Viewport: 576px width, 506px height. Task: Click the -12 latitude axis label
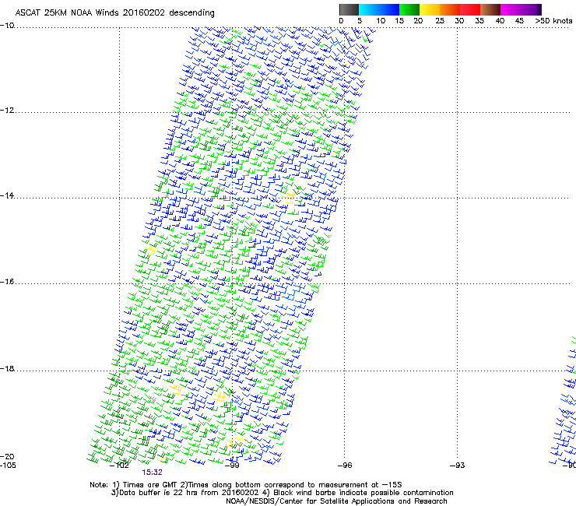pos(7,110)
